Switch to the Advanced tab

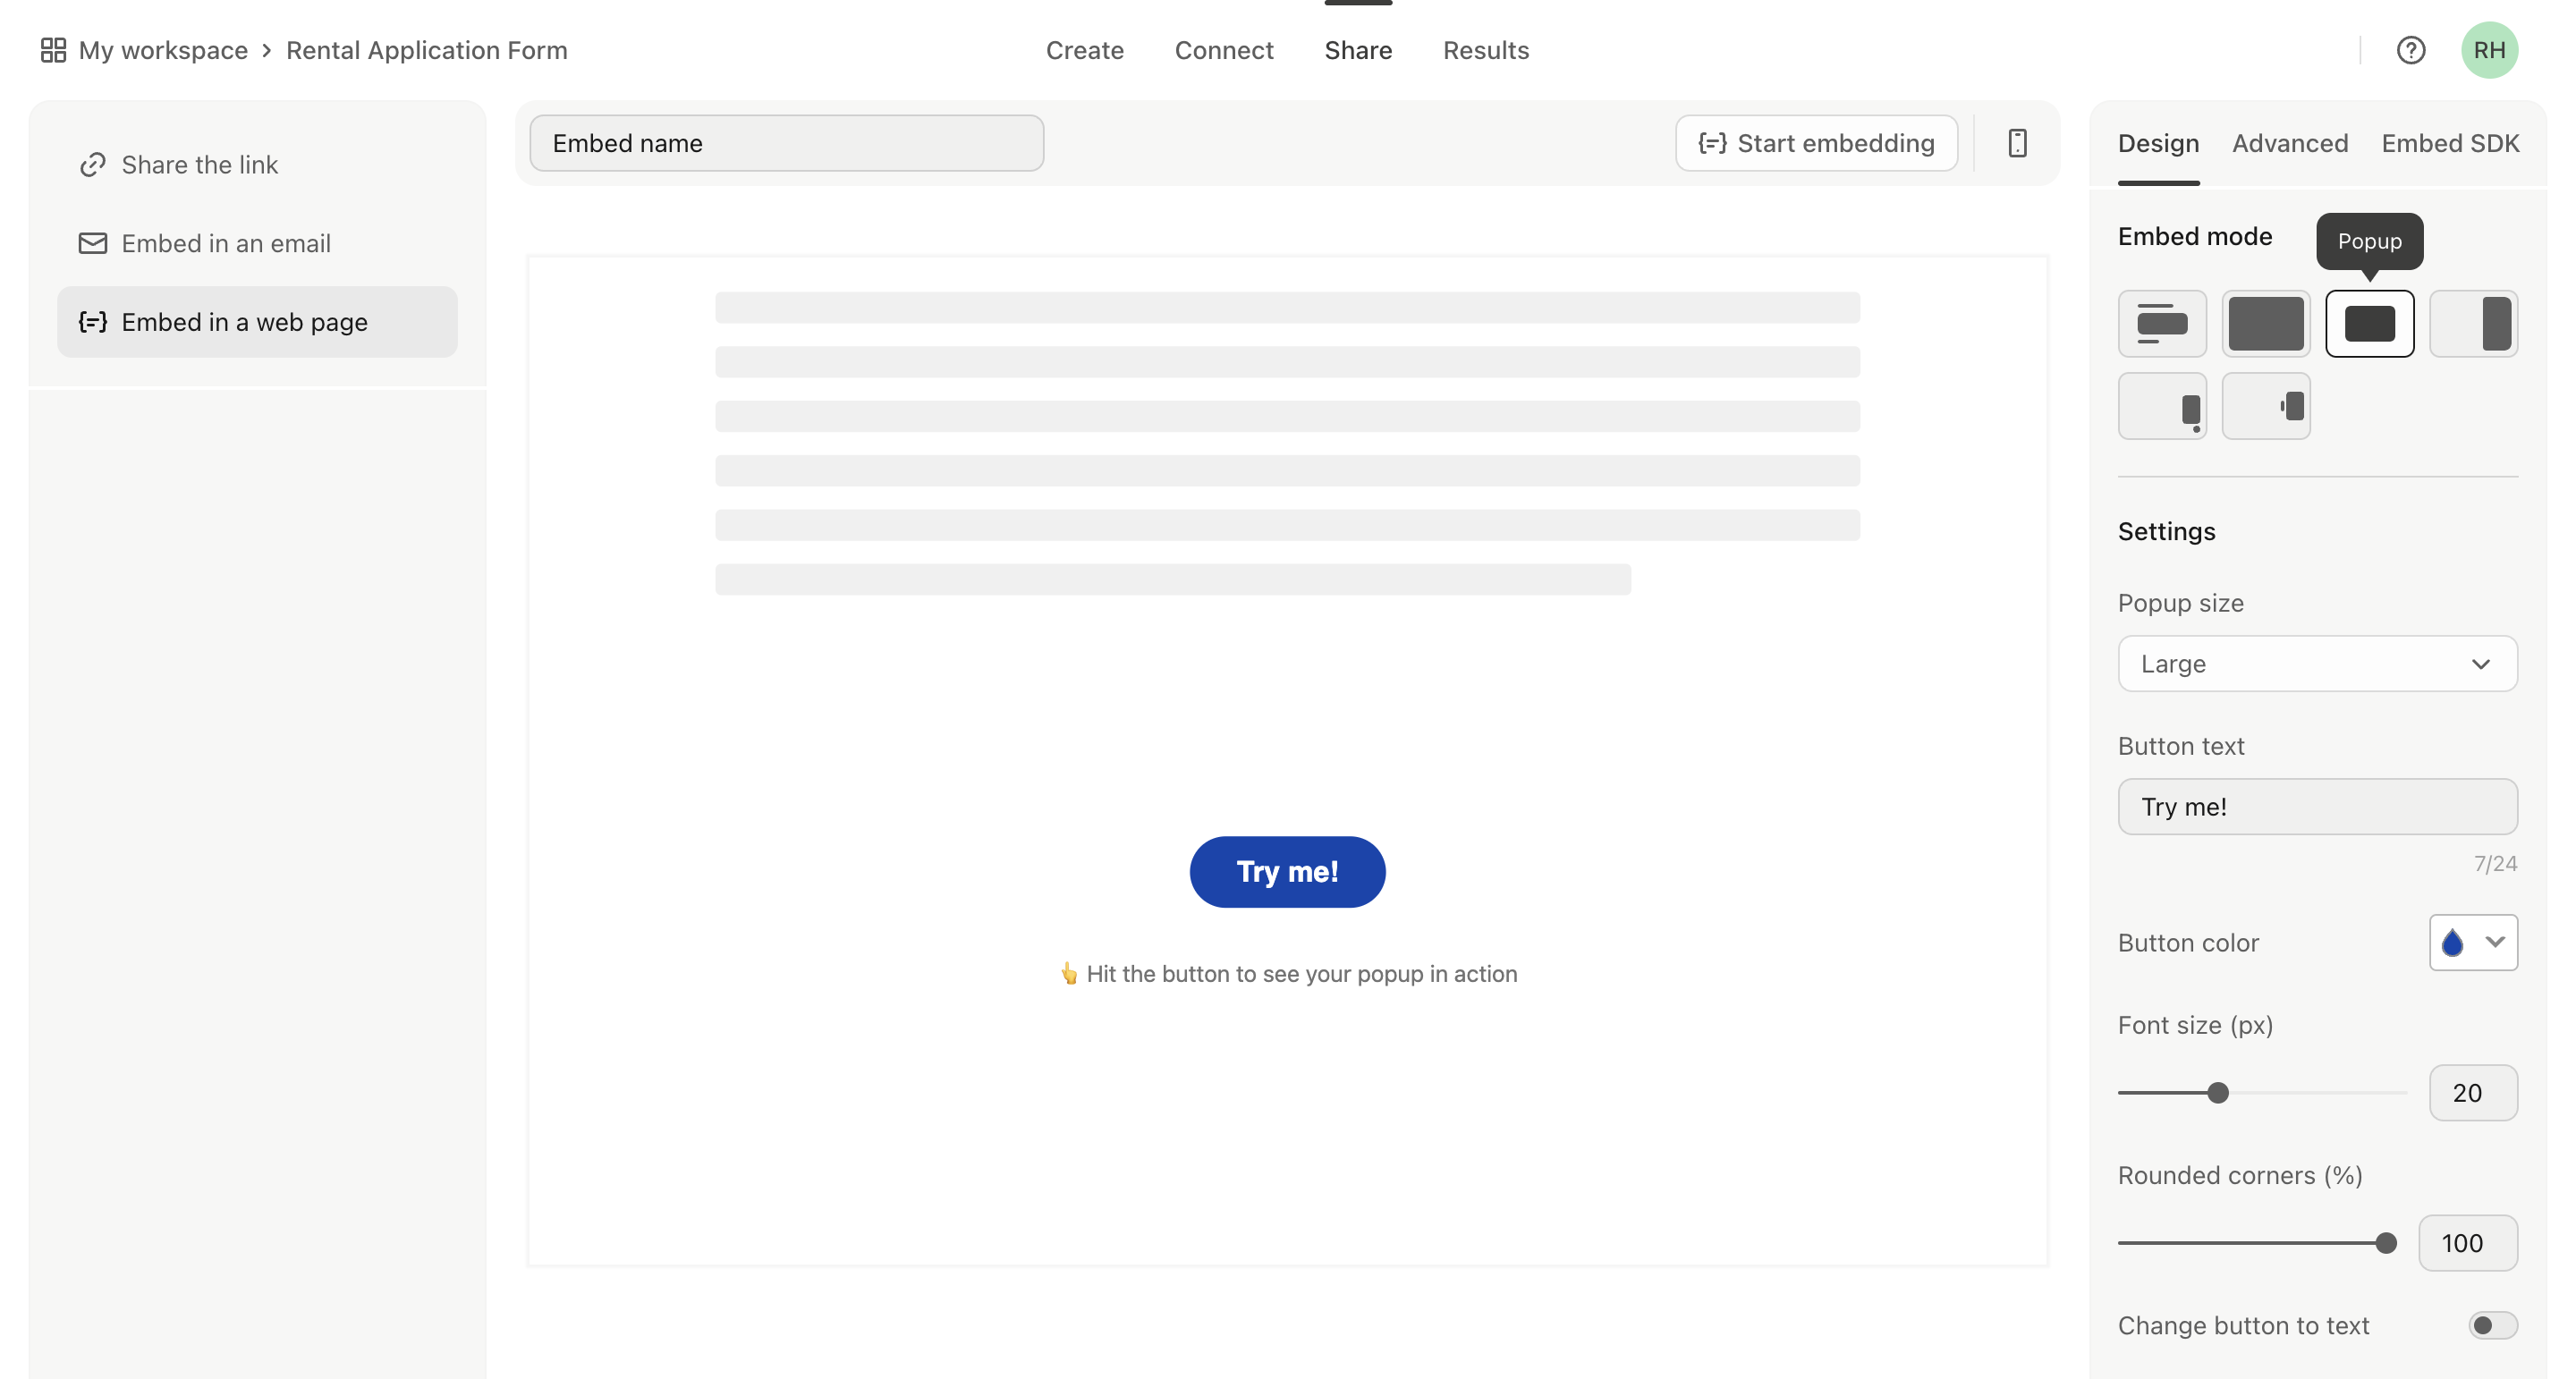click(x=2290, y=143)
